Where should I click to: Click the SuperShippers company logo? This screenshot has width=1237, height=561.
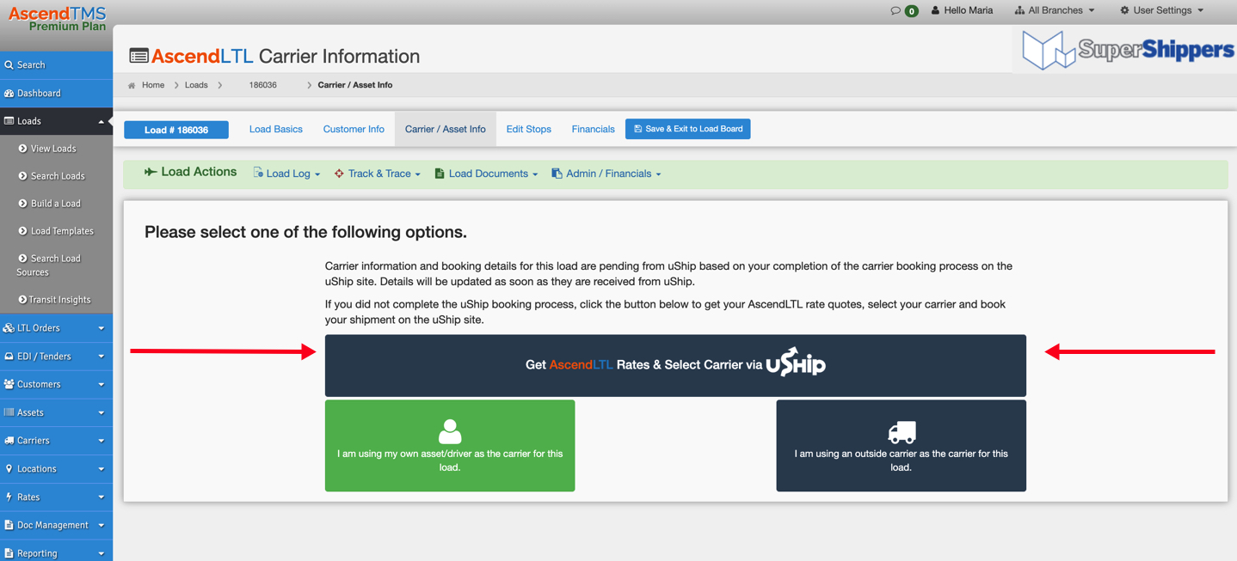click(x=1128, y=50)
